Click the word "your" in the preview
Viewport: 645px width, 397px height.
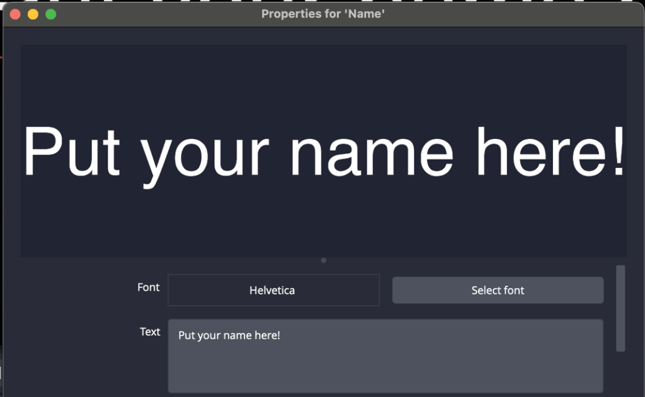click(205, 157)
